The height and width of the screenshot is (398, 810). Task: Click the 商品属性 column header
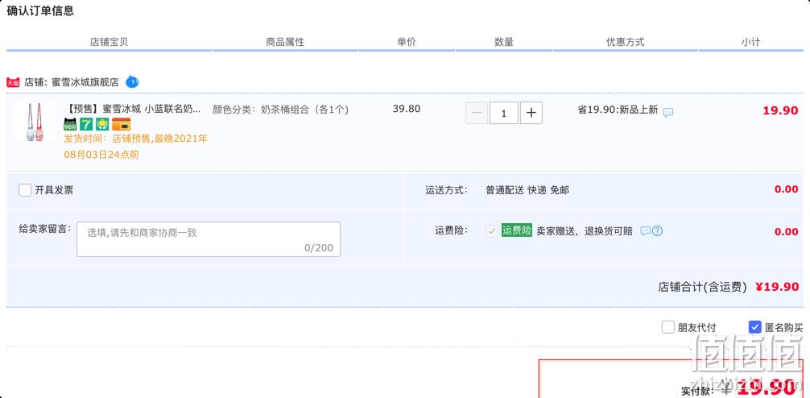[x=285, y=43]
